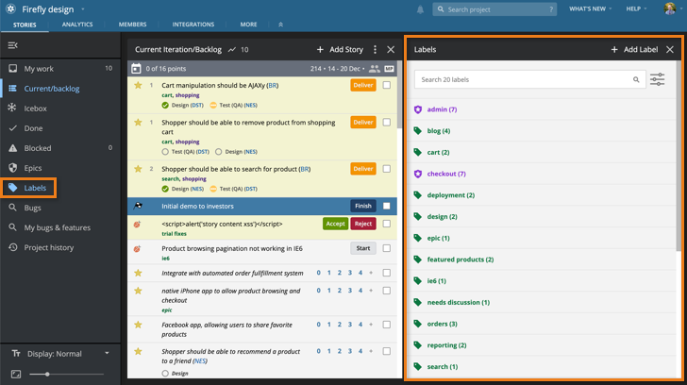Click the iteration calendar icon
The width and height of the screenshot is (687, 385).
136,68
